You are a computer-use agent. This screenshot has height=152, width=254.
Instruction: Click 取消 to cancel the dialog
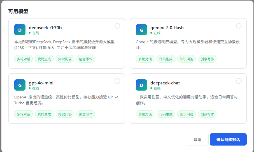click(198, 139)
